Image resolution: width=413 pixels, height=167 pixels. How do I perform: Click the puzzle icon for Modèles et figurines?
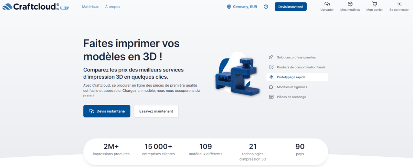click(271, 87)
